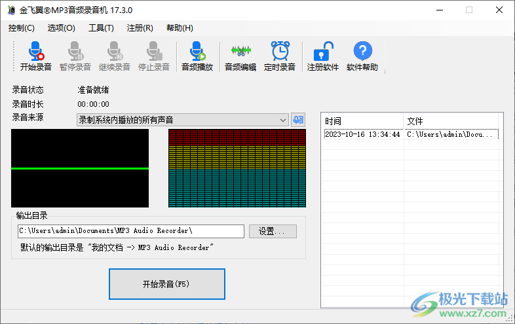
Task: Open 定时录音 alarm clock tool
Action: tap(280, 56)
